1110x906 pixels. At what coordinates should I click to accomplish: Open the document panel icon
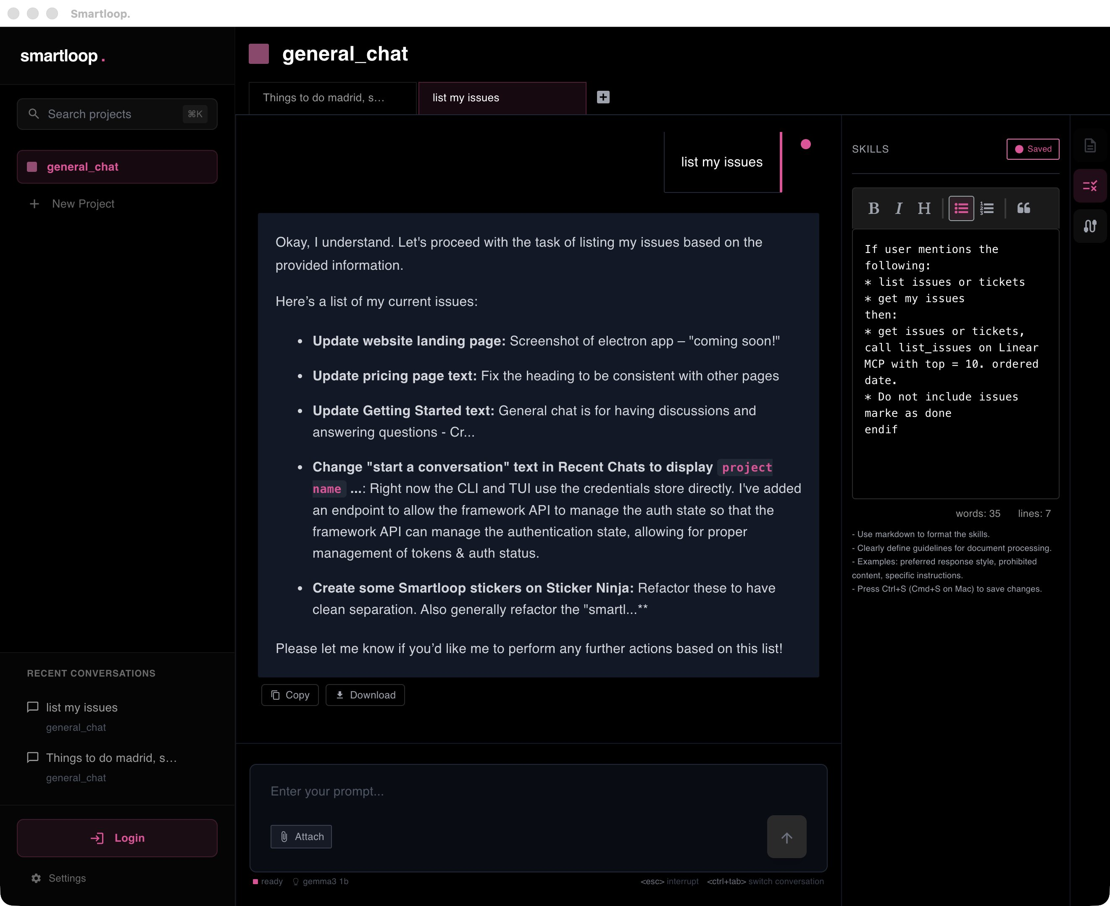pos(1090,145)
